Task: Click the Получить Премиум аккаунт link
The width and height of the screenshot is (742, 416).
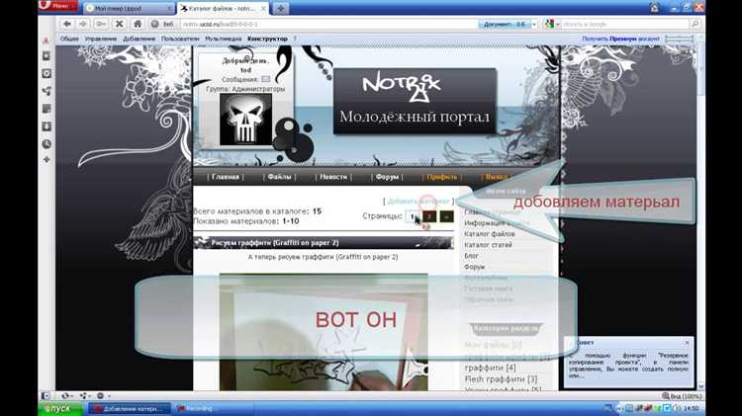Action: click(620, 39)
